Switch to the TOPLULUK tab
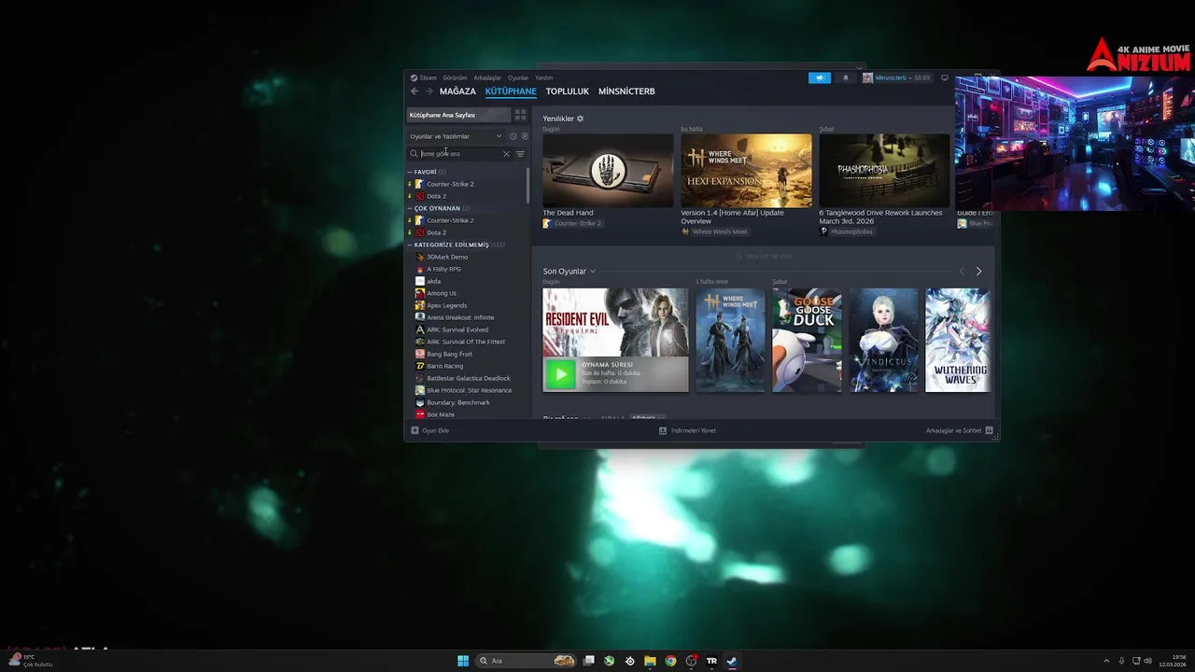This screenshot has height=672, width=1195. pos(568,91)
